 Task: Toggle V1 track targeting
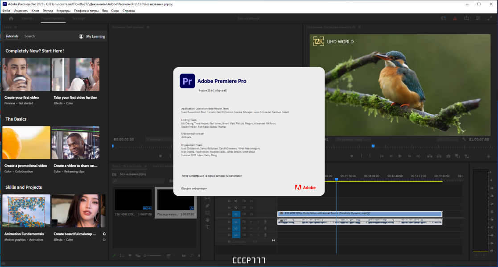point(236,214)
